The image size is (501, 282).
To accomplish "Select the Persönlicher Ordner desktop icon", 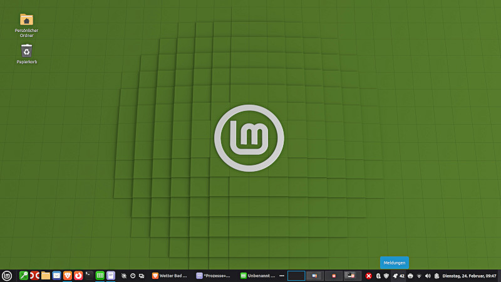I will coord(26,25).
